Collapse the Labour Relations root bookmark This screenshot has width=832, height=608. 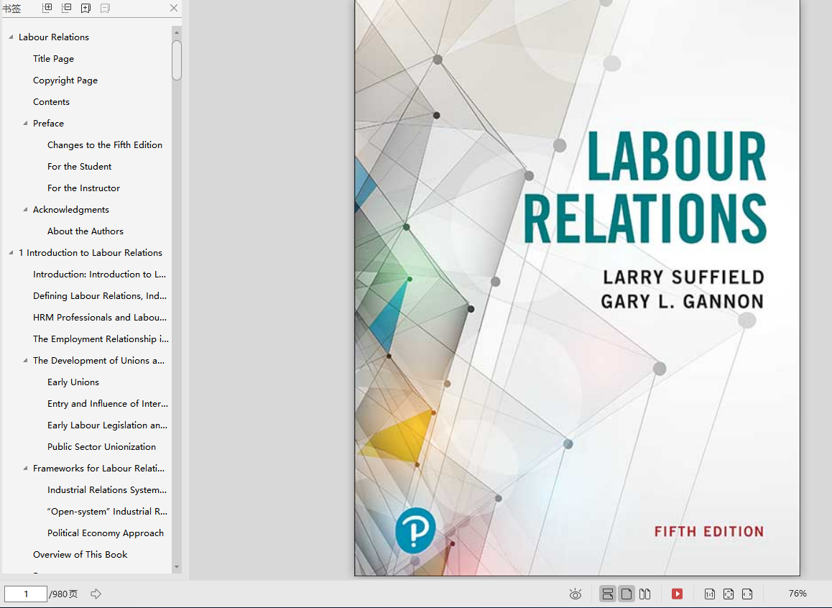coord(11,37)
